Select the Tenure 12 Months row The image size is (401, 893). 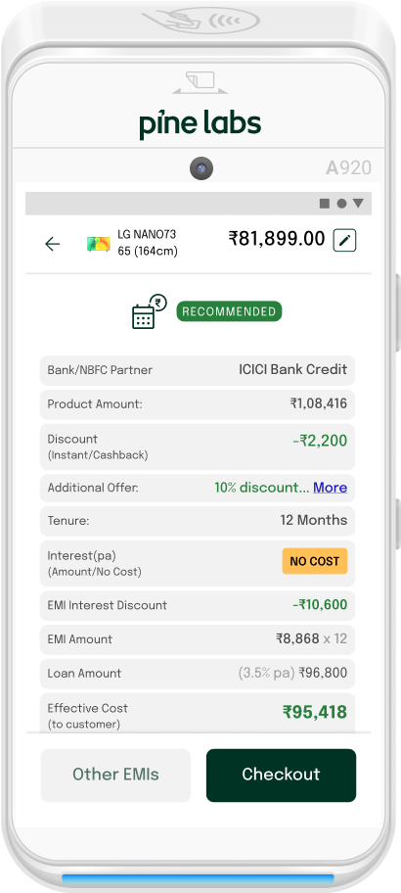point(198,521)
